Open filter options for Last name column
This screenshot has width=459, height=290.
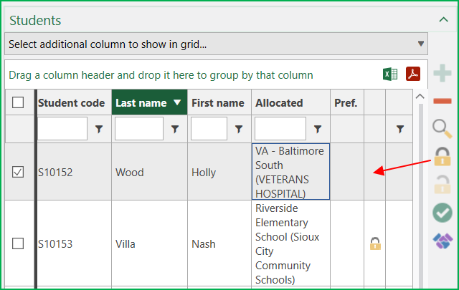point(175,129)
